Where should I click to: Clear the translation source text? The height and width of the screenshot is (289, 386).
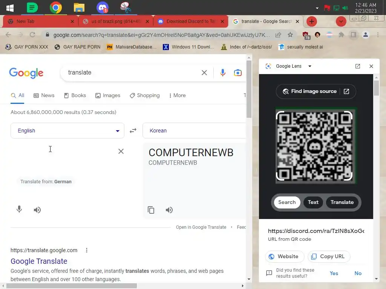click(121, 151)
